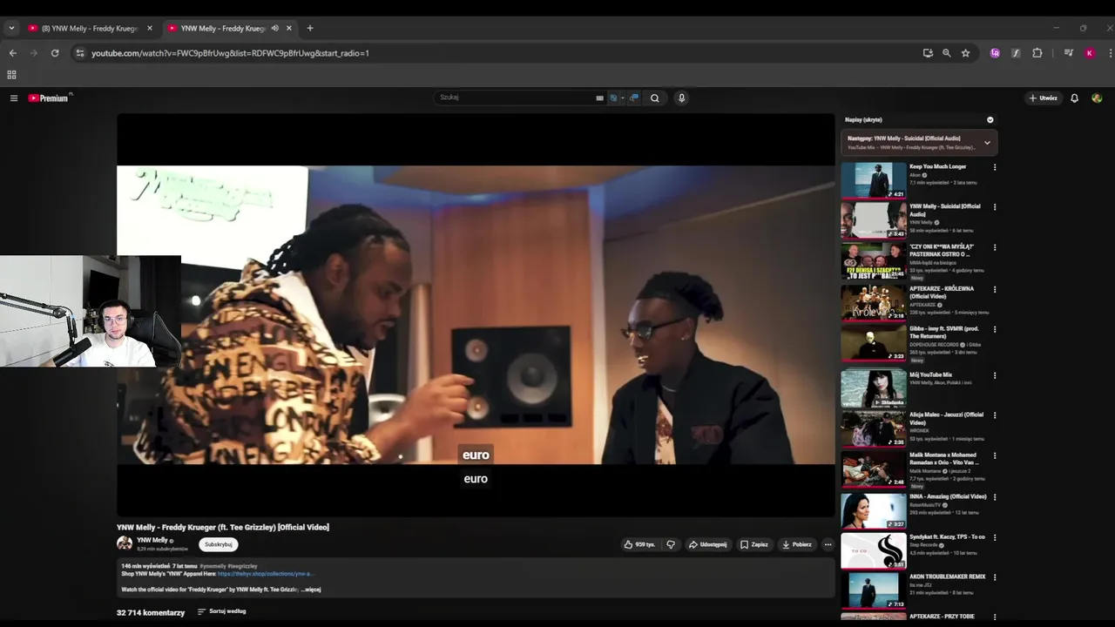Close the first YNW Melly tab
Image resolution: width=1115 pixels, height=627 pixels.
149,28
